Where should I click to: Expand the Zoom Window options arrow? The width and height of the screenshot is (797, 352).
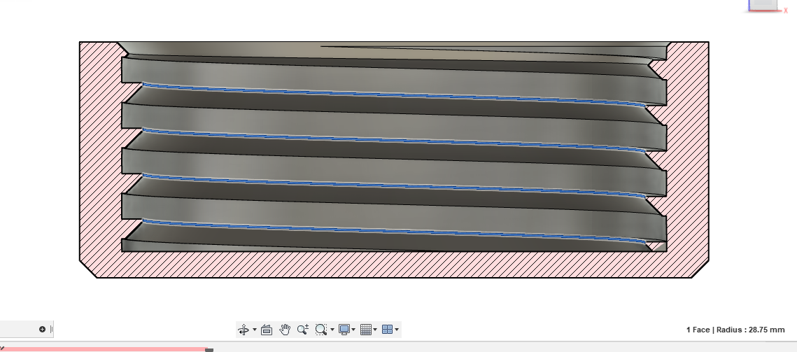coord(332,330)
